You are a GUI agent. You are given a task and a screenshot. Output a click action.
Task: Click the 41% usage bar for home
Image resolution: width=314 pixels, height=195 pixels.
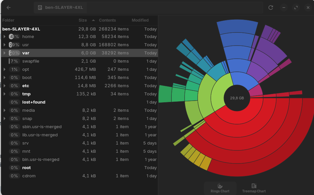click(x=14, y=37)
